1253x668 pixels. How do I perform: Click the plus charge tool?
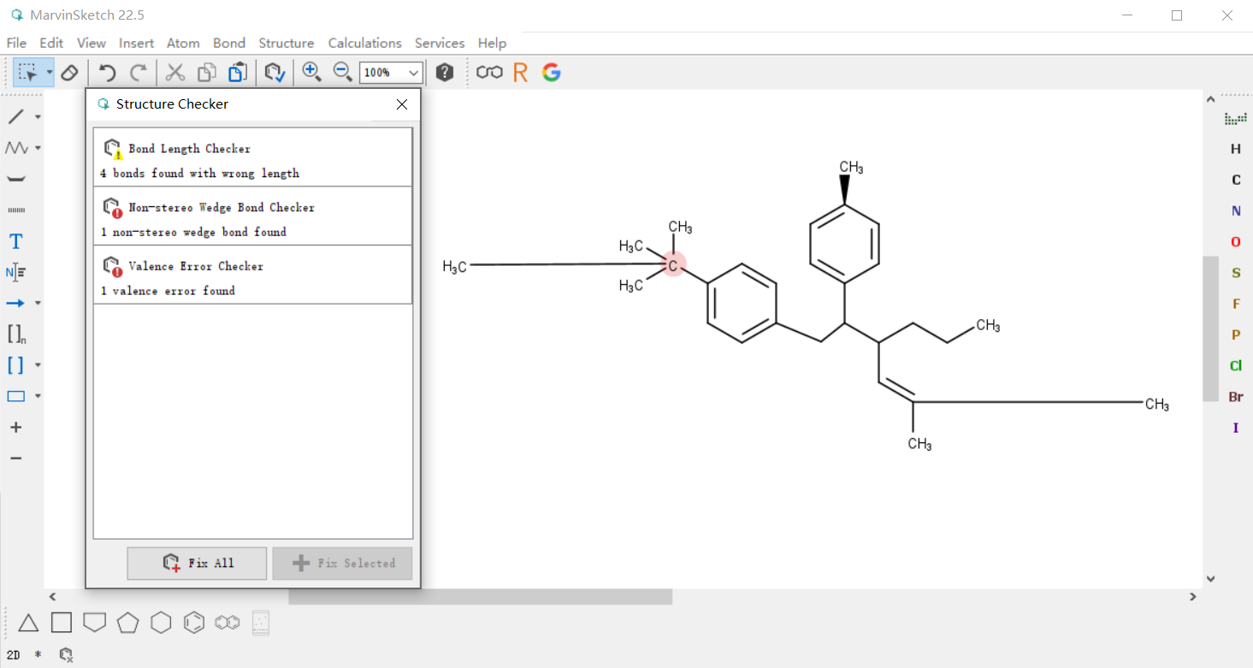click(15, 427)
